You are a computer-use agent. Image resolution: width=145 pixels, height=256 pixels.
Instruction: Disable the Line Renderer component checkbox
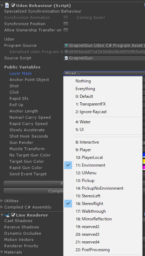click(13, 215)
